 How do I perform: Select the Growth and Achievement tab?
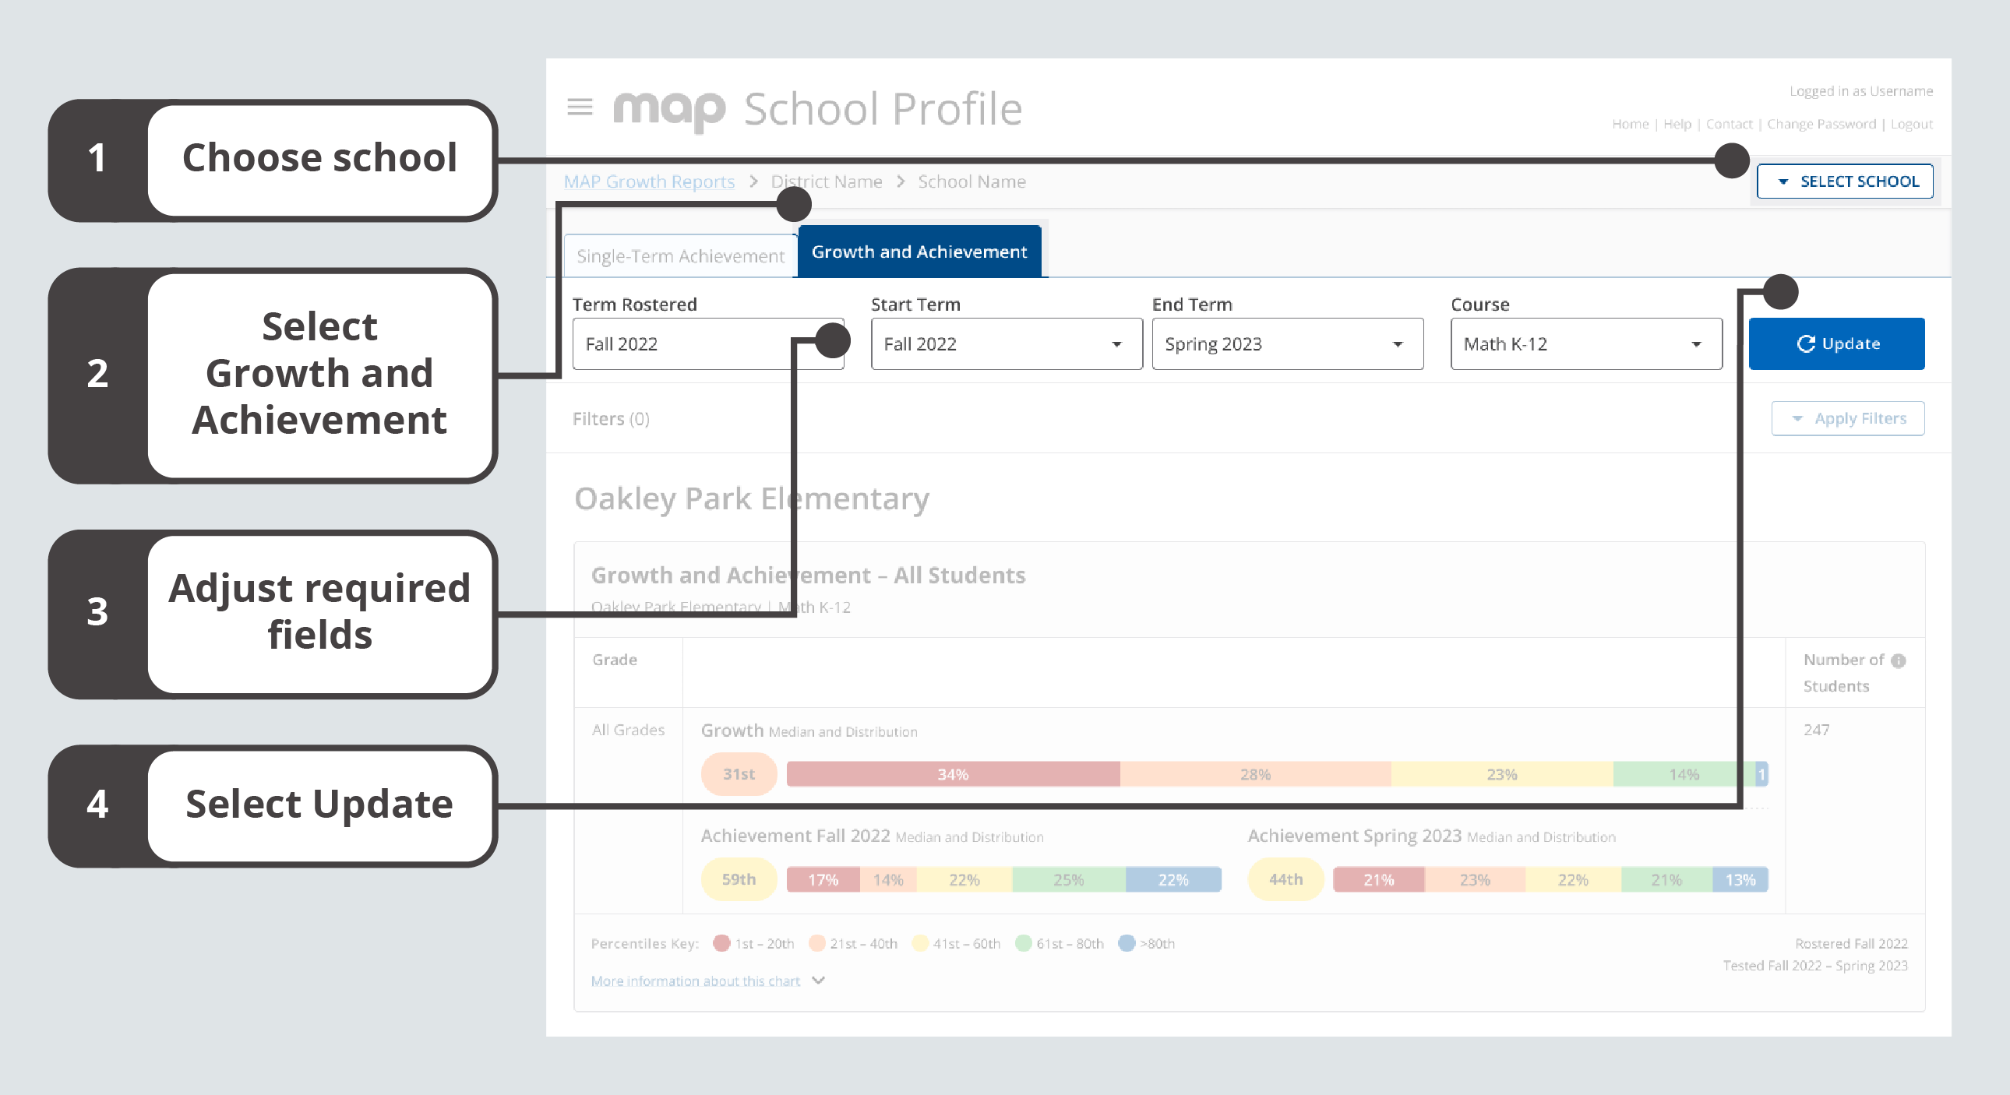[918, 251]
